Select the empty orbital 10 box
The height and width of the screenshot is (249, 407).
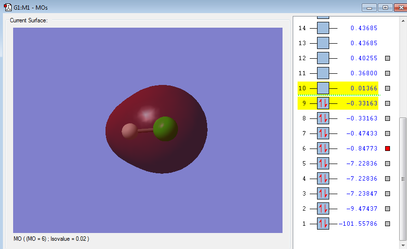(323, 88)
